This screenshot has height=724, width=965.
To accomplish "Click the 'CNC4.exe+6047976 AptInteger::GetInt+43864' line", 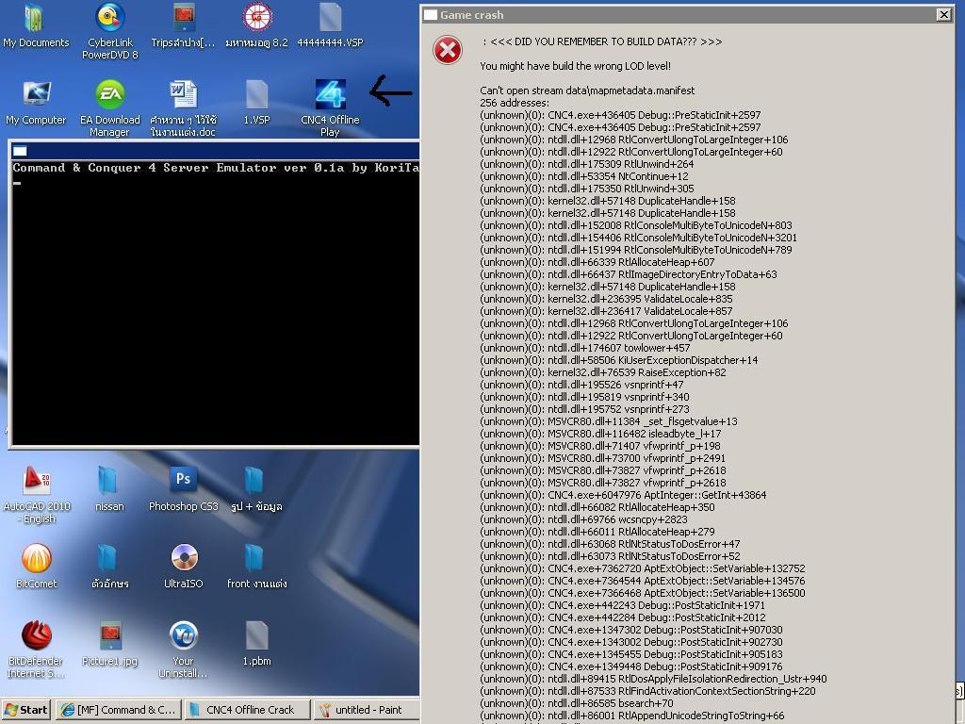I will coord(623,495).
